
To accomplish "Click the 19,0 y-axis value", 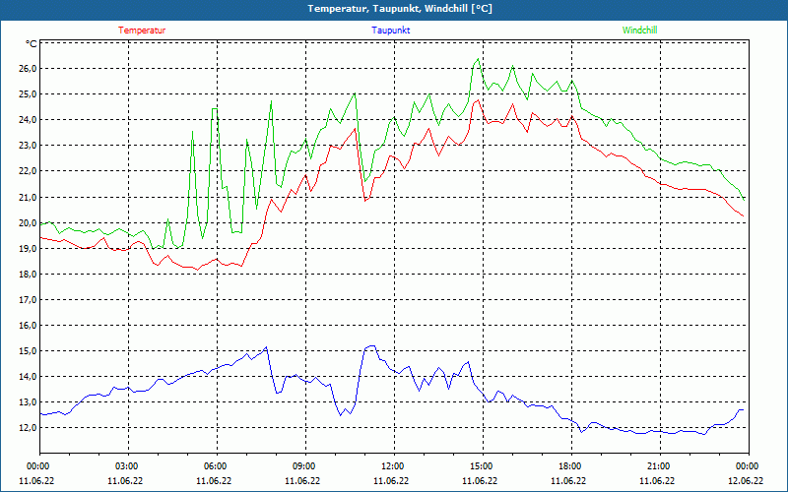I will (x=28, y=248).
